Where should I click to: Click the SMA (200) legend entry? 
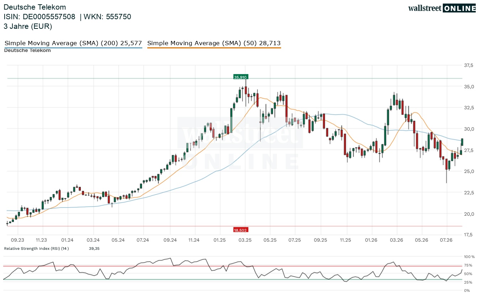[x=73, y=43]
